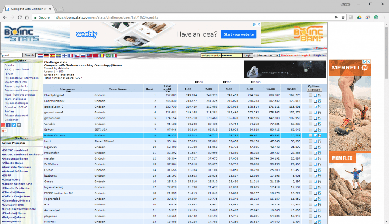Go to browser home page
This screenshot has height=224, width=389.
(27, 17)
